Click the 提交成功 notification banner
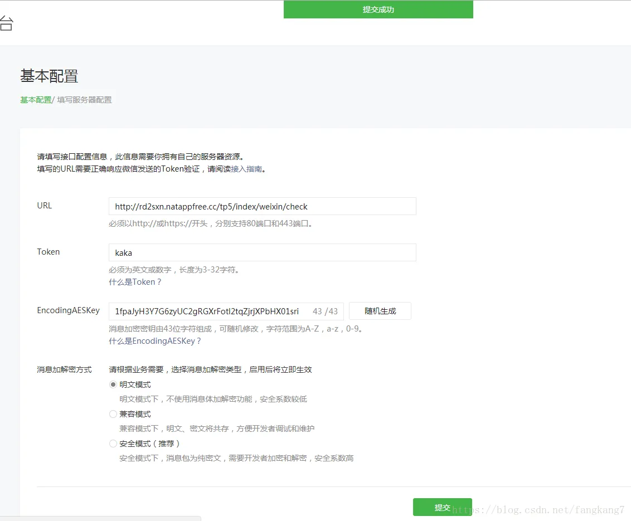Viewport: 631px width, 521px height. point(378,9)
